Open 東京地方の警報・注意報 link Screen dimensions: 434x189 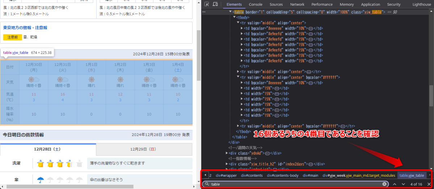point(25,28)
